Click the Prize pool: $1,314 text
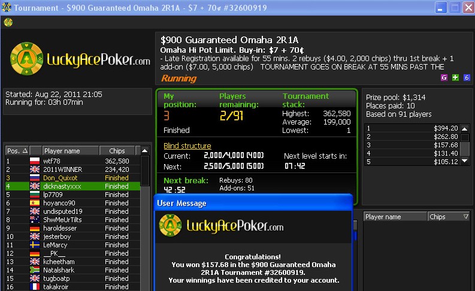The width and height of the screenshot is (475, 291). point(395,97)
